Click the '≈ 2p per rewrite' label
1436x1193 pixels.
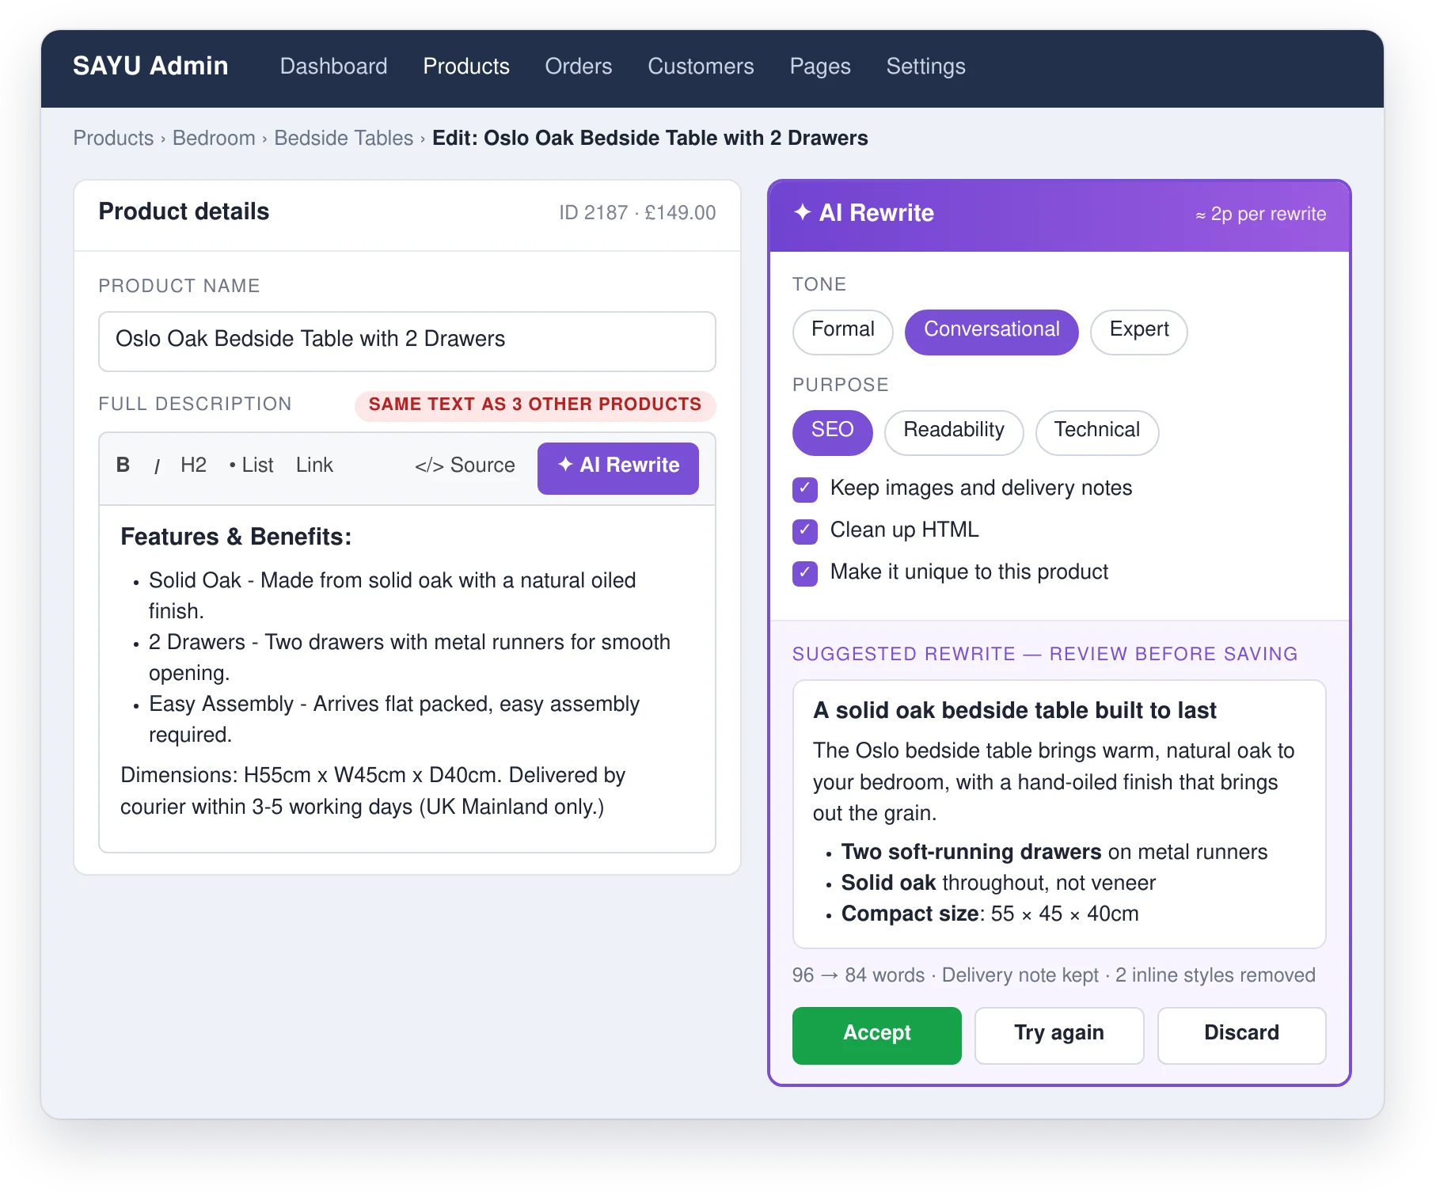tap(1260, 215)
